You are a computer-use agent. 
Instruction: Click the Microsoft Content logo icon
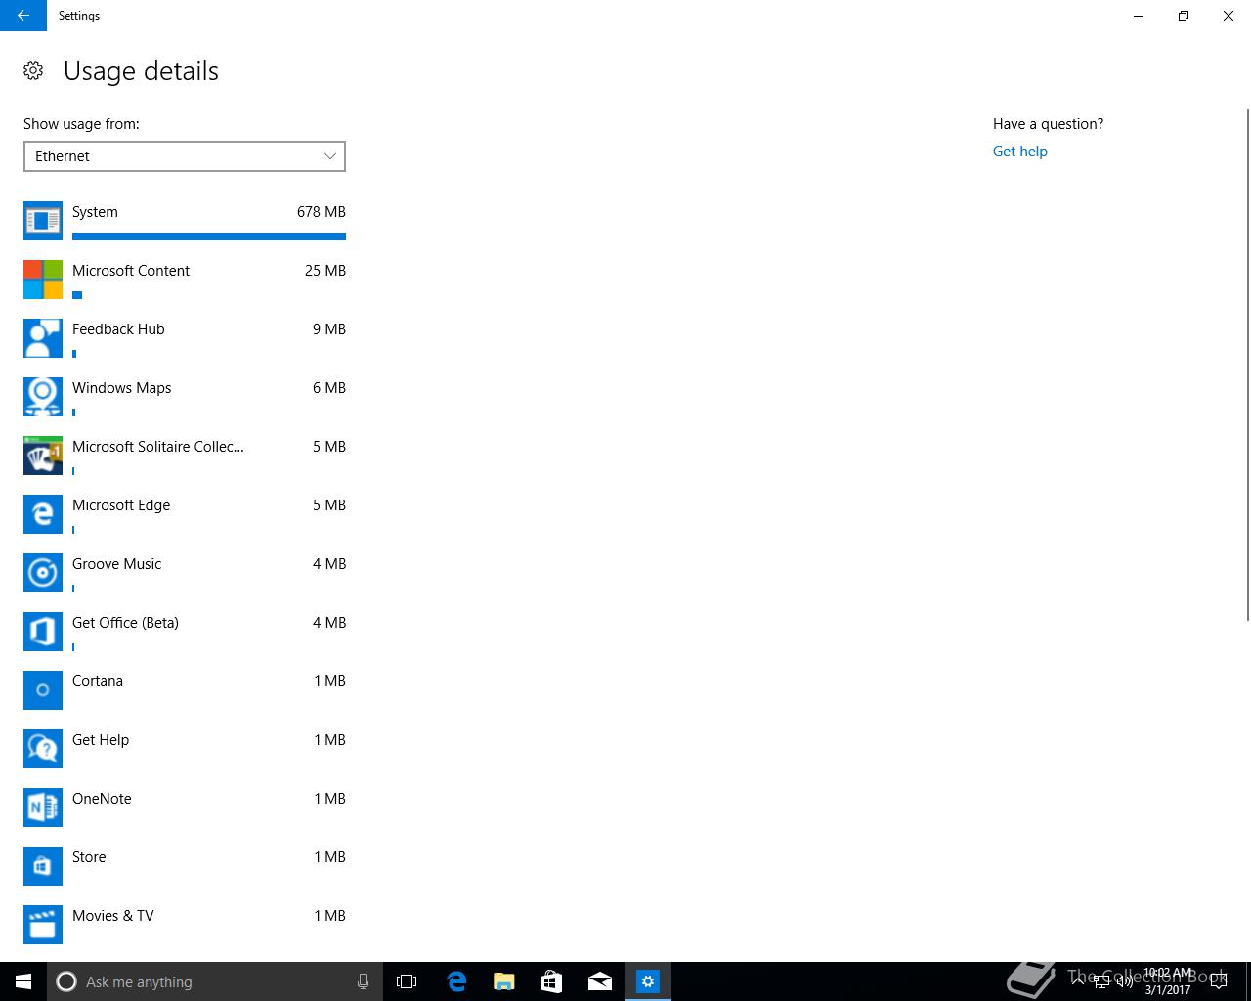(43, 280)
